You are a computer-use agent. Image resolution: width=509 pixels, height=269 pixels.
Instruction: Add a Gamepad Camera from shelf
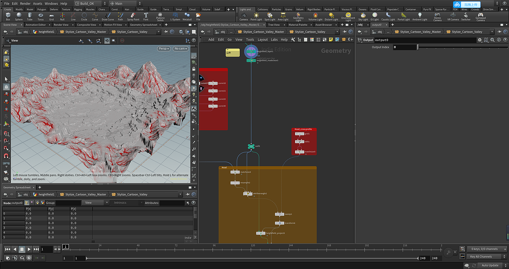point(480,17)
